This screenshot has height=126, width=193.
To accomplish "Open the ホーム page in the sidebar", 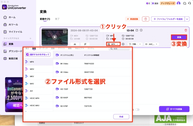I will (10, 17).
